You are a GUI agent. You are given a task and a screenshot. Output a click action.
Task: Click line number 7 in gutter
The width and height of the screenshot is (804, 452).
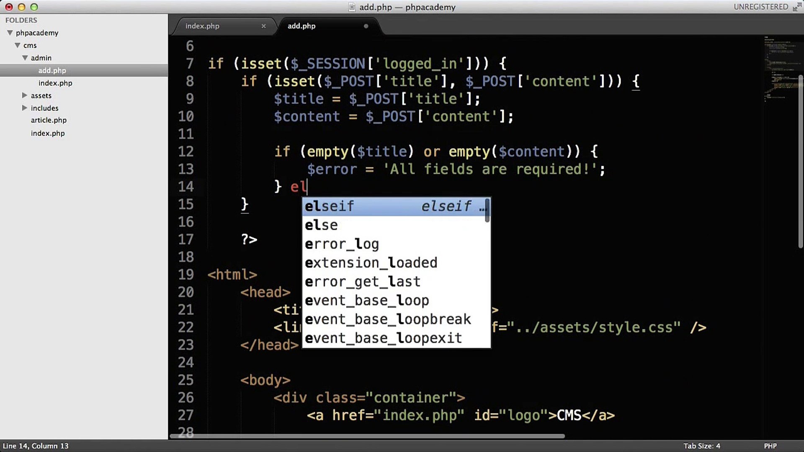tap(190, 64)
